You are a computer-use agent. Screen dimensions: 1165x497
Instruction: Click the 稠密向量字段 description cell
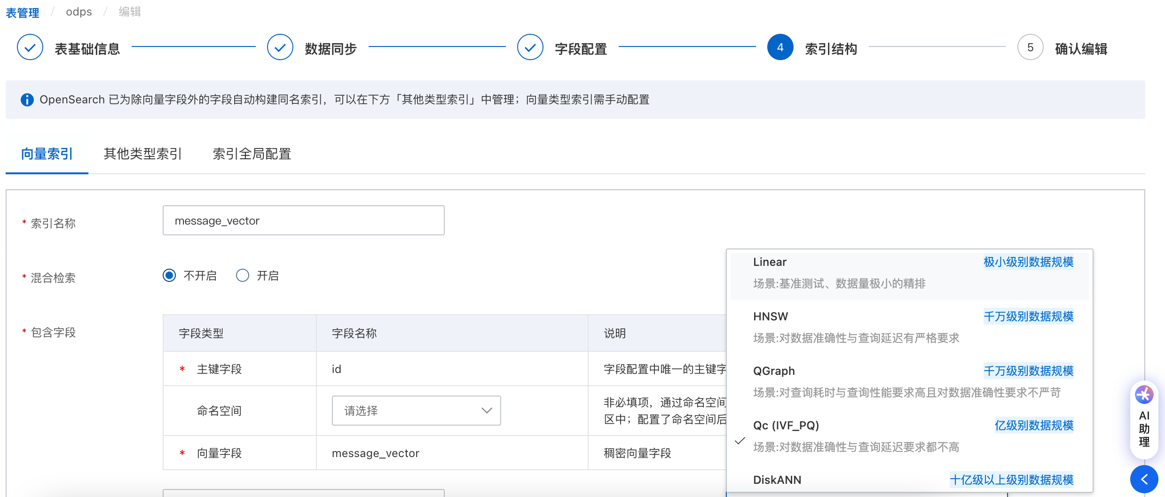[638, 453]
